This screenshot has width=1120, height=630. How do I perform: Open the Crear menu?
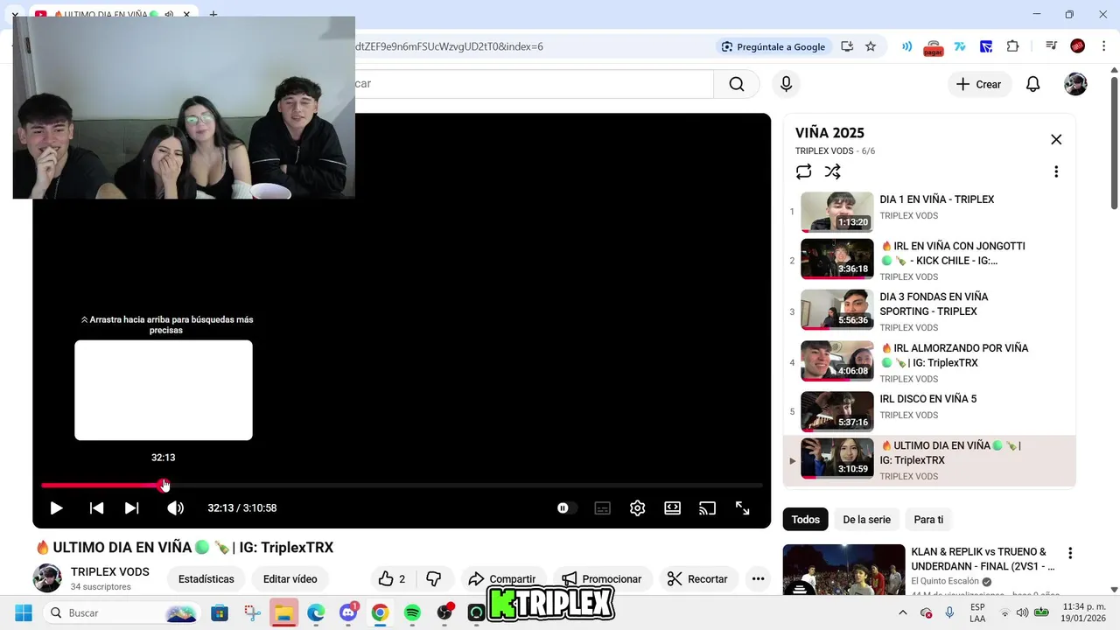979,84
